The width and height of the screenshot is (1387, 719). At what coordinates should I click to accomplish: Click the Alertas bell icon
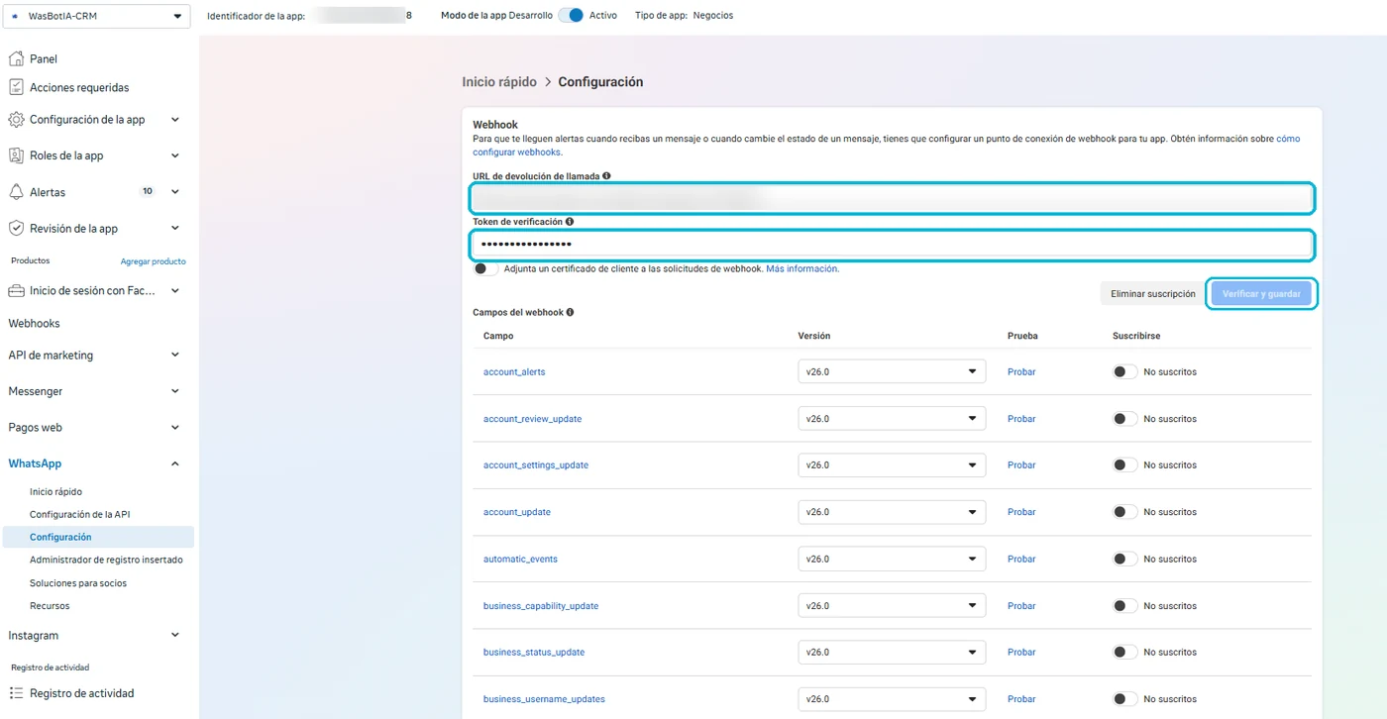(16, 191)
